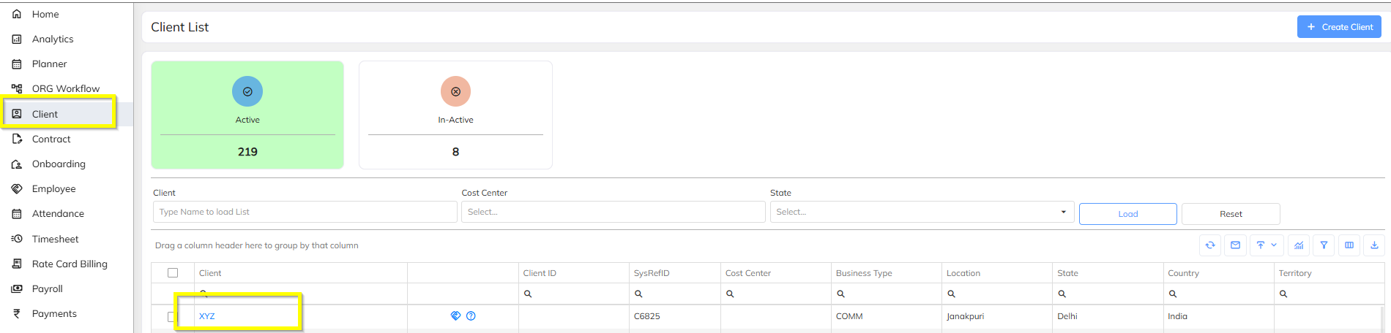Expand the State dropdown filter

coord(1063,212)
